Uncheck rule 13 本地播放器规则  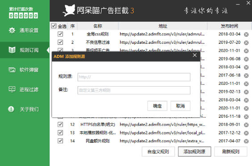coord(60,133)
